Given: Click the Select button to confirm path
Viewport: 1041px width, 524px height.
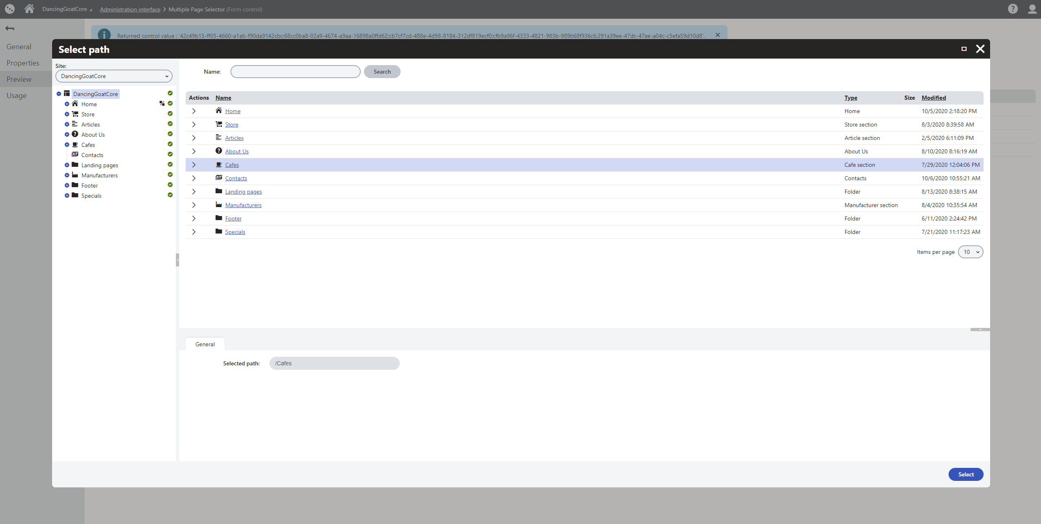Looking at the screenshot, I should [x=965, y=474].
